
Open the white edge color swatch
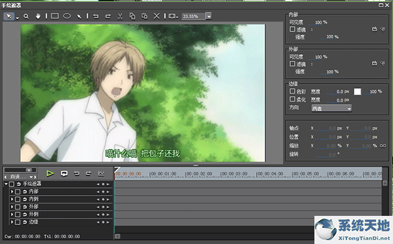pyautogui.click(x=358, y=92)
